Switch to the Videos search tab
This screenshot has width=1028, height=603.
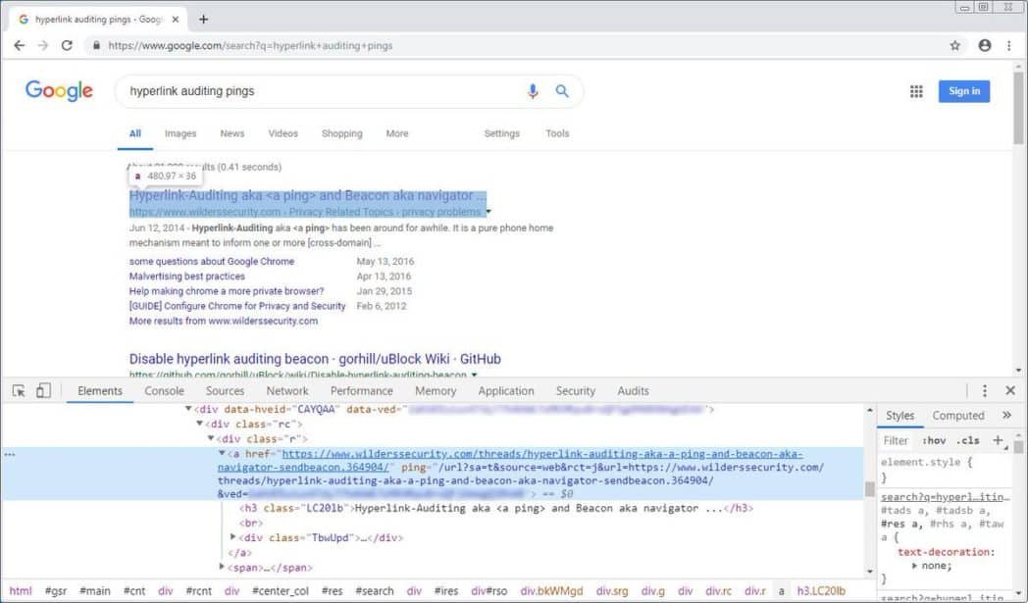tap(283, 133)
